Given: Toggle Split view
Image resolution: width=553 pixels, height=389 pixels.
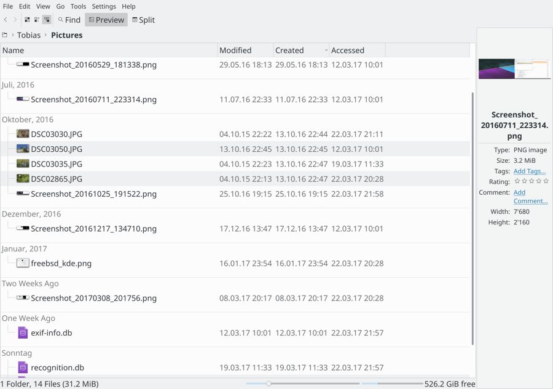Looking at the screenshot, I should (144, 20).
